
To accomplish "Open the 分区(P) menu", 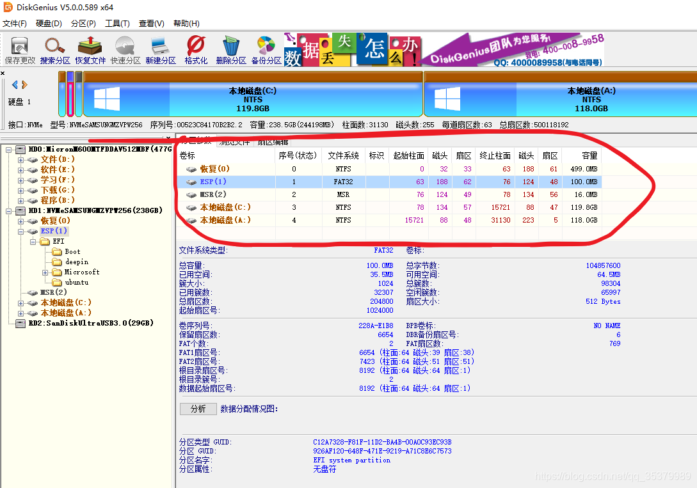I will pyautogui.click(x=84, y=24).
